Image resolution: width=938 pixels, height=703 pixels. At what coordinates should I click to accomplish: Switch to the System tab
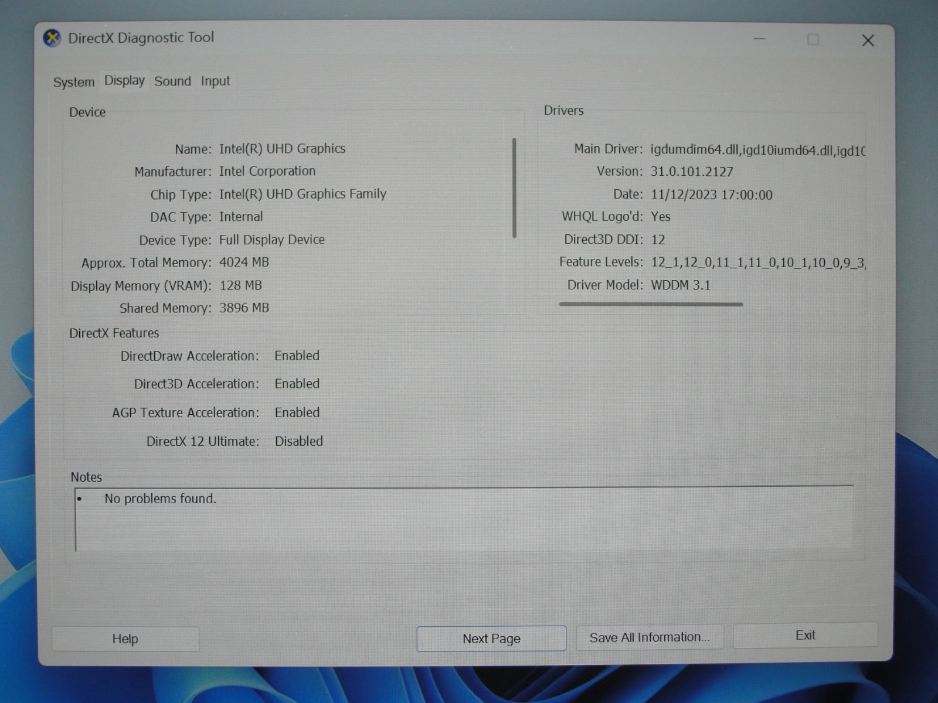pyautogui.click(x=74, y=82)
